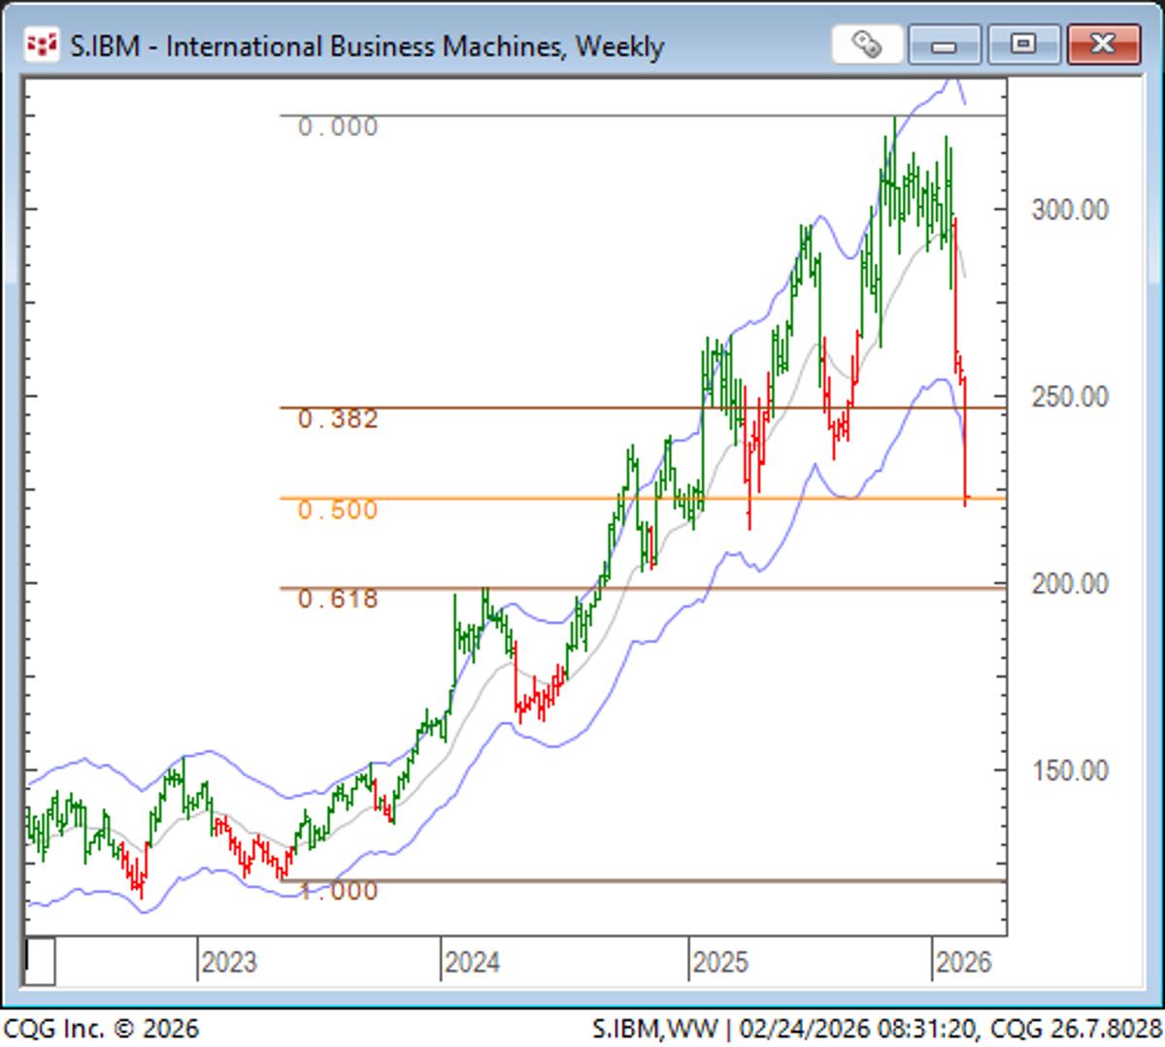Maximize the IBM chart window

1022,45
